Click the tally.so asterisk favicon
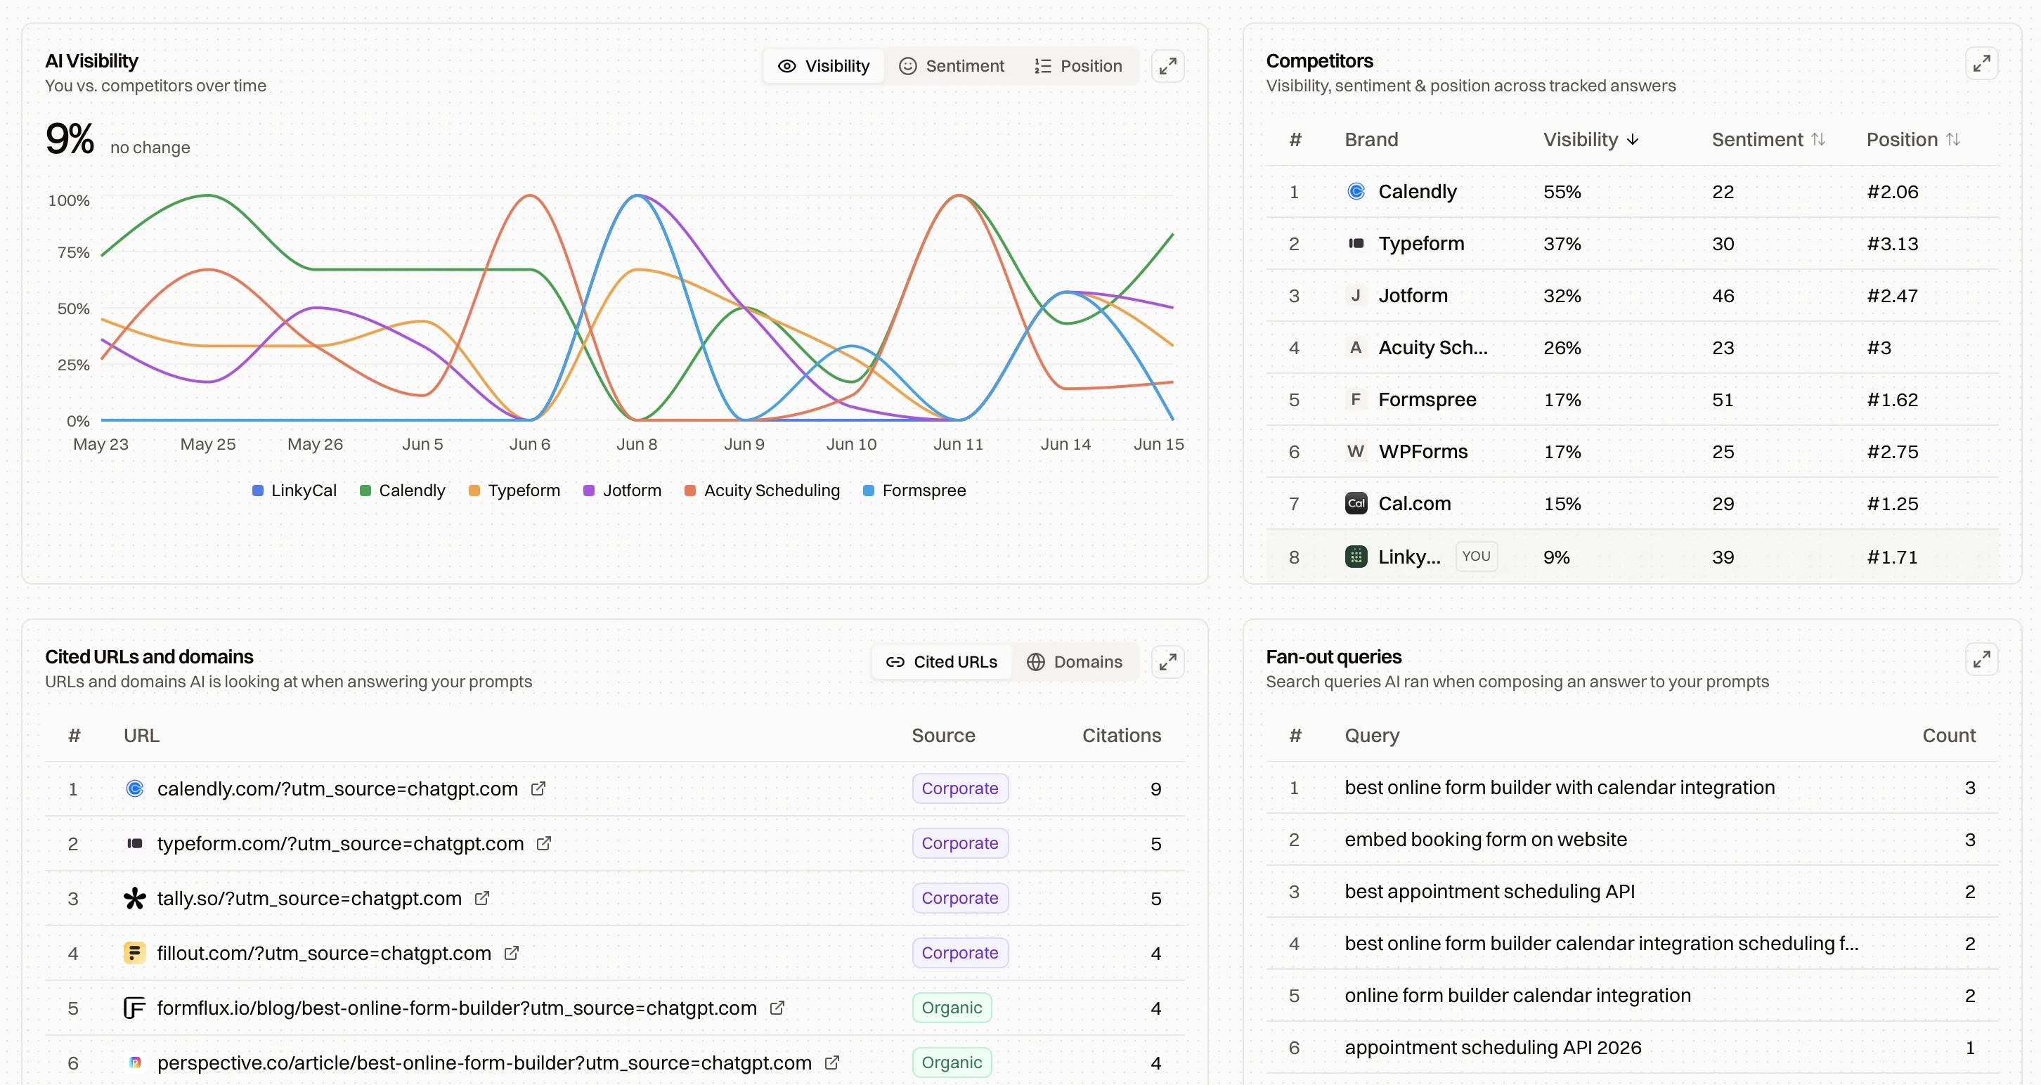 click(x=135, y=898)
